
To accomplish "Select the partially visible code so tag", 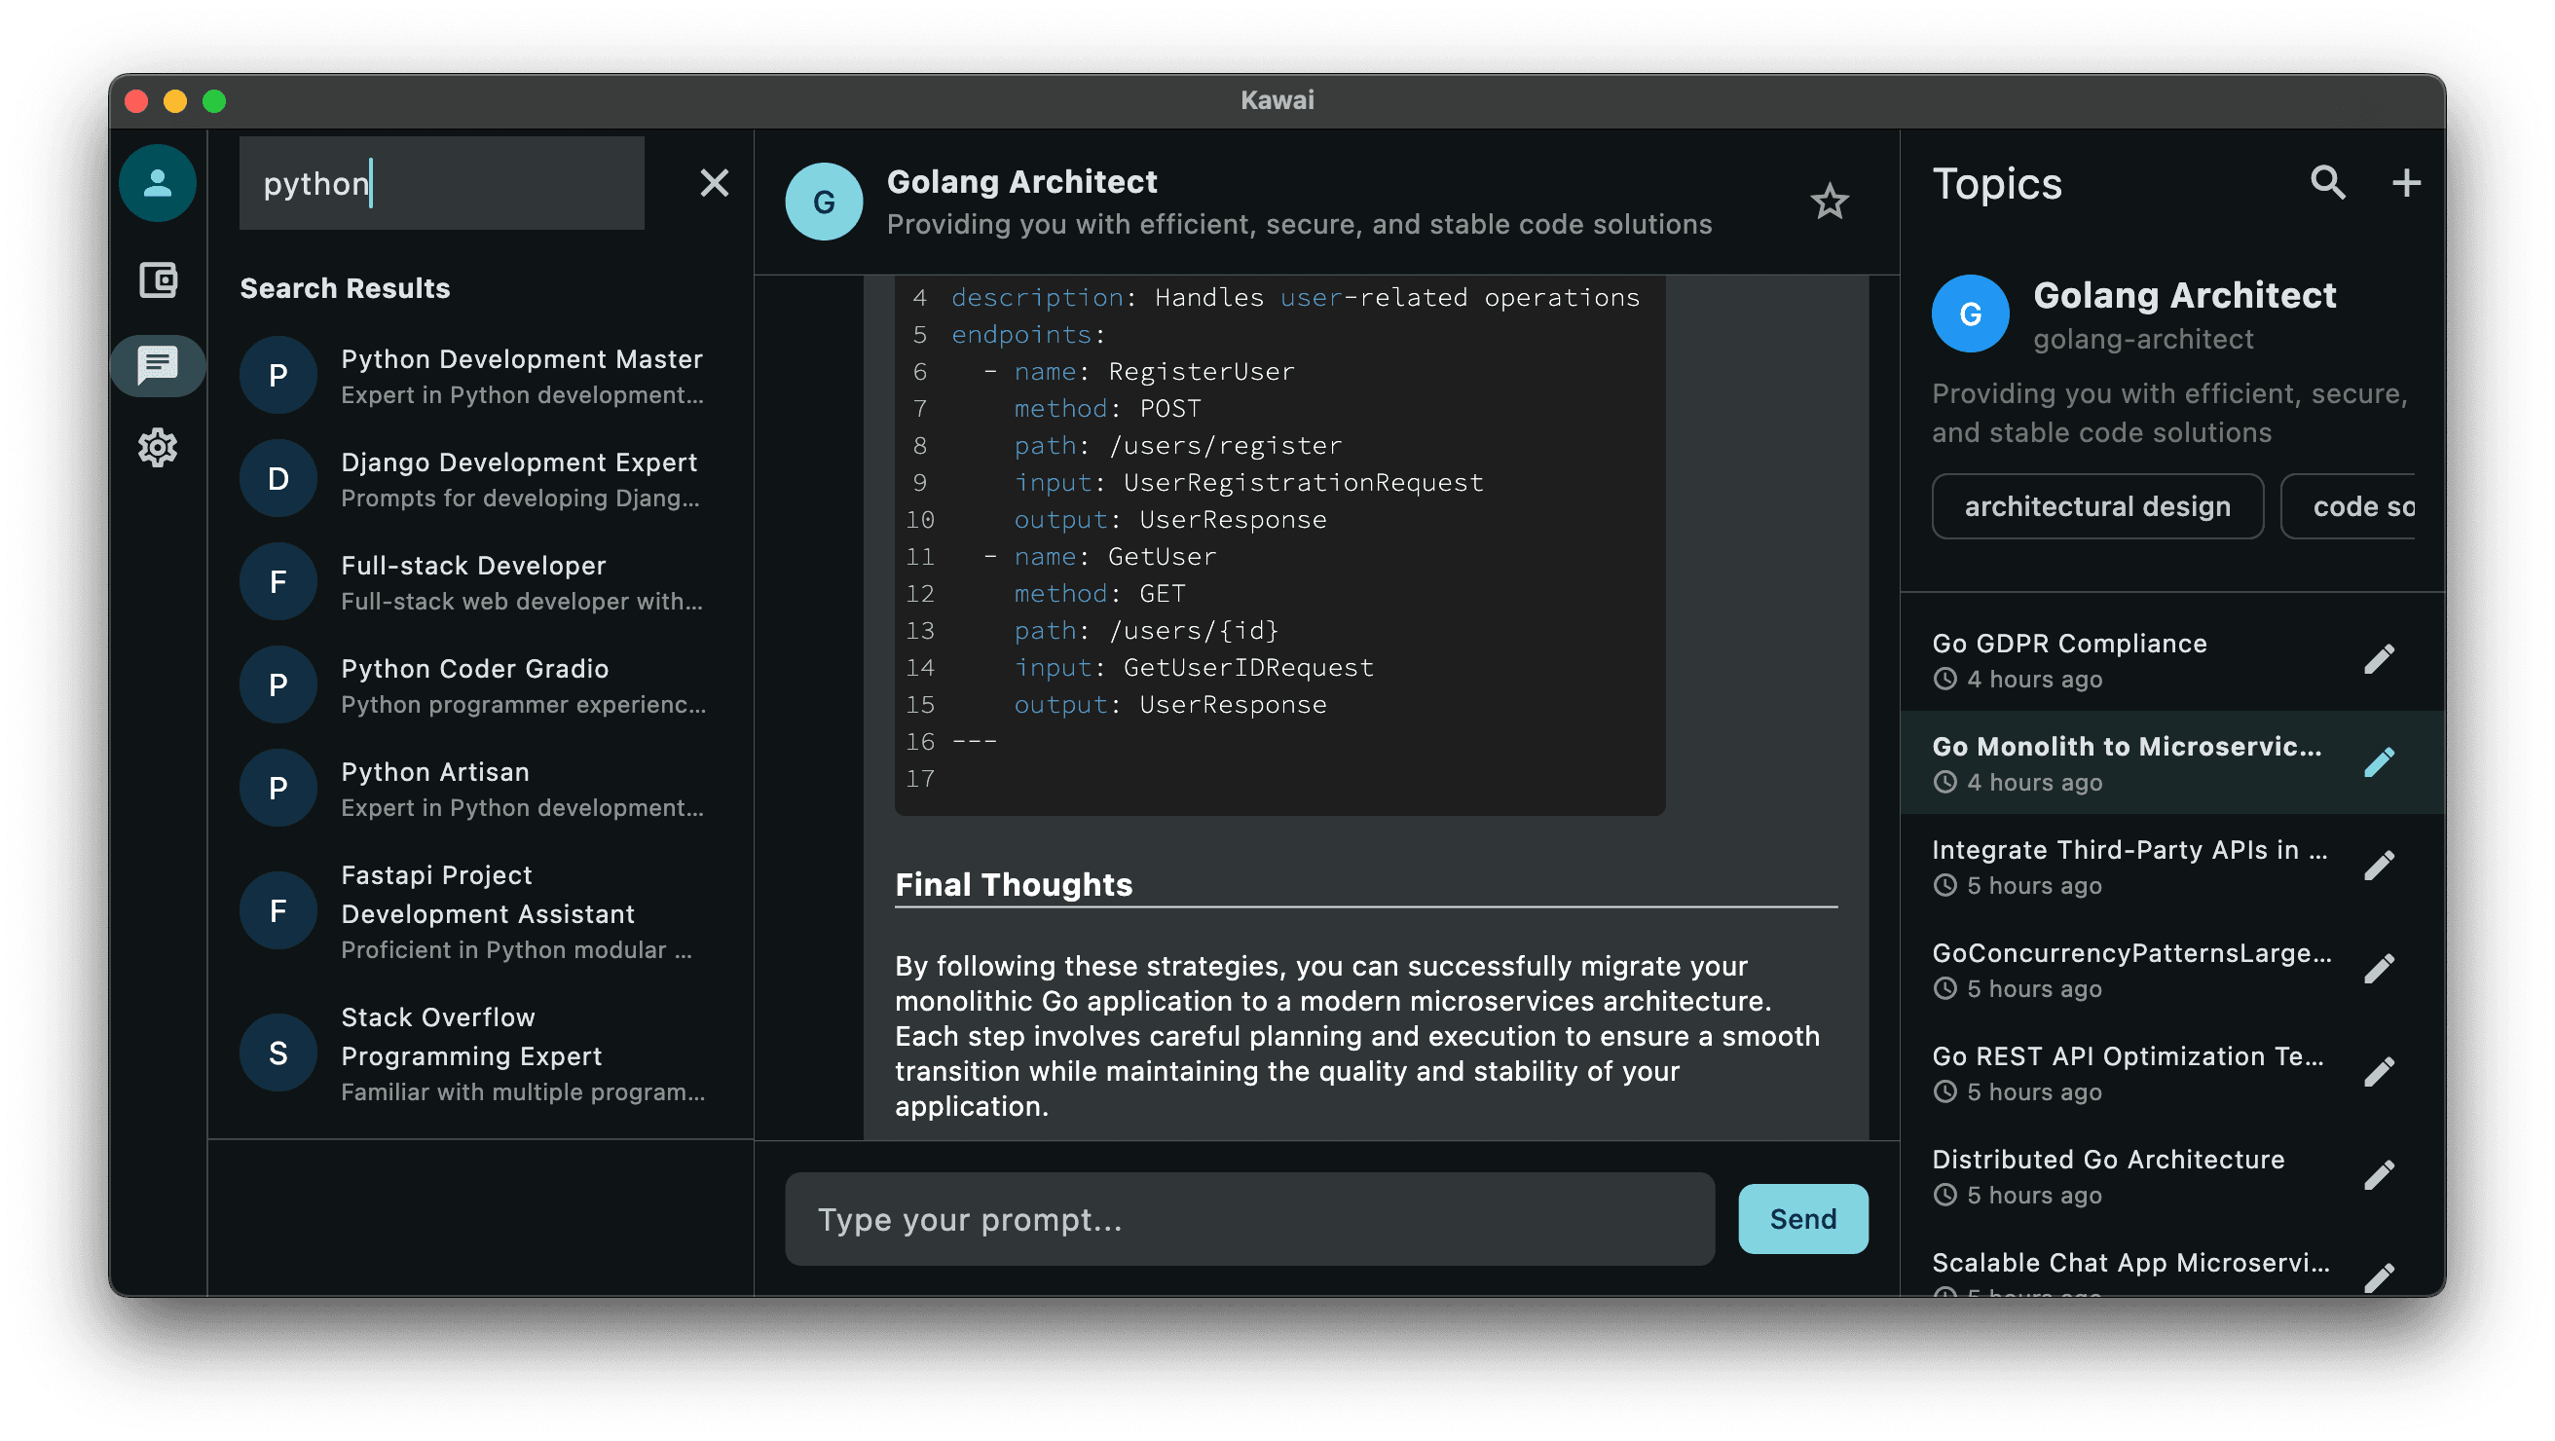I will coord(2348,506).
